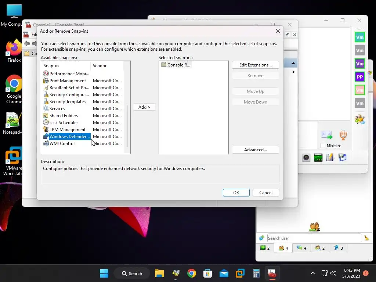Switch to the groups tab showing 2
Screen dimensions: 376x282
point(320,248)
